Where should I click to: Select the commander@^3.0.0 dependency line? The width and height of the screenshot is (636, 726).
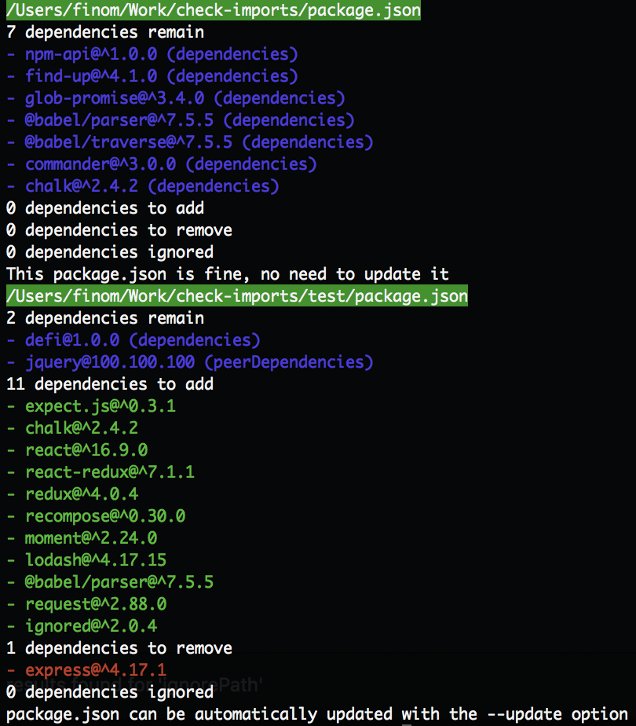162,164
